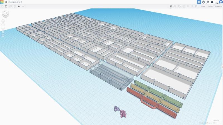Image resolution: width=223 pixels, height=125 pixels.
Task: Click the Отправить button
Action: click(218, 6)
